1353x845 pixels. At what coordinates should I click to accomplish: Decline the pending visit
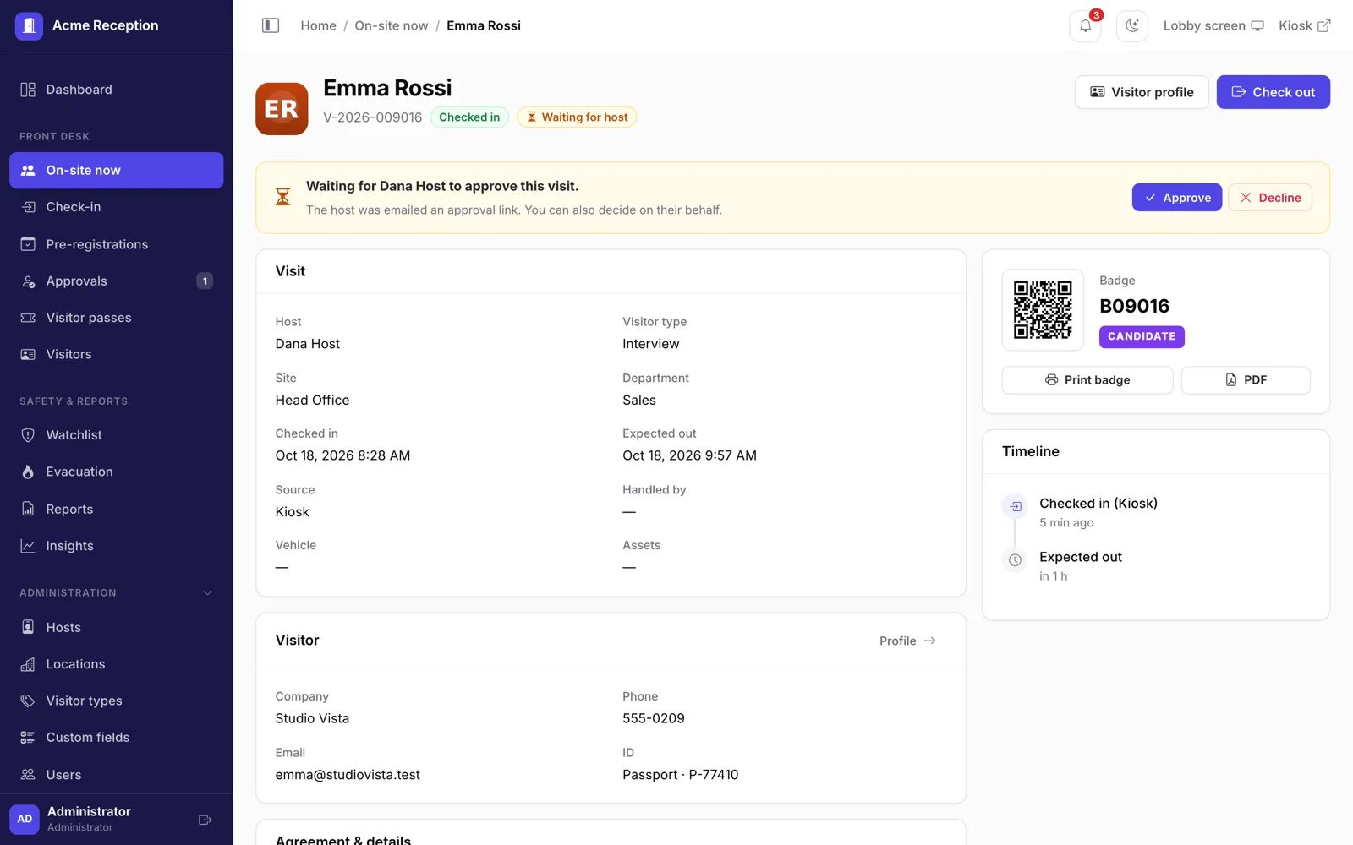(x=1270, y=198)
